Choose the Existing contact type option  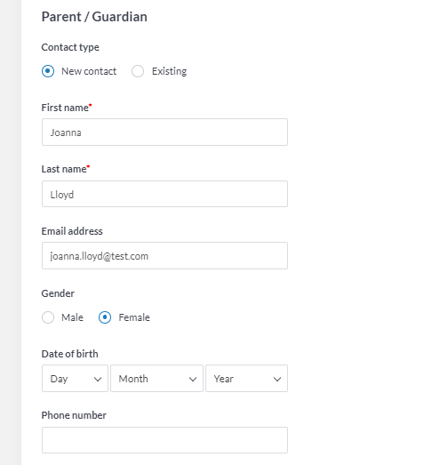pyautogui.click(x=138, y=71)
